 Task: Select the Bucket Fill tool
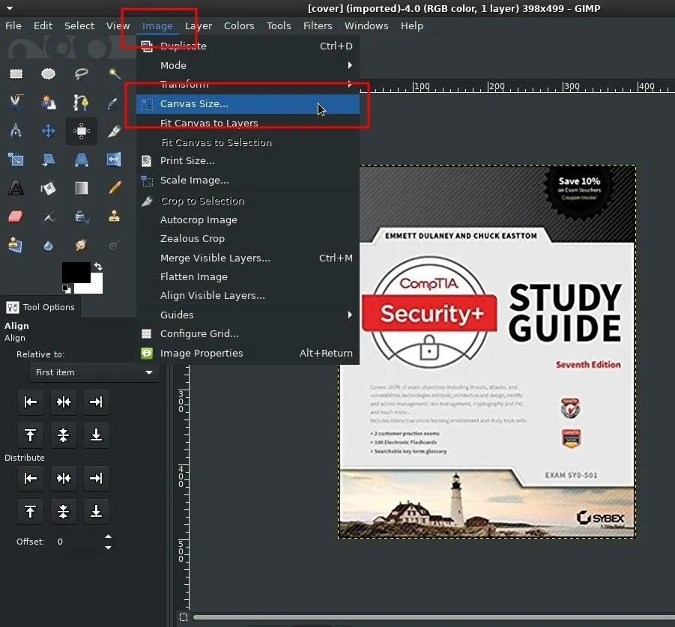tap(48, 188)
